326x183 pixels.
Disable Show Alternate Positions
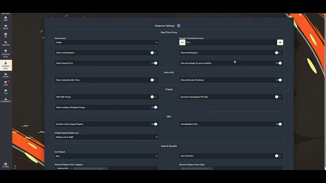(x=279, y=80)
